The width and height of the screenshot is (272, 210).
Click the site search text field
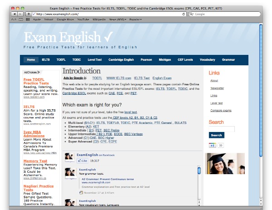(222, 129)
